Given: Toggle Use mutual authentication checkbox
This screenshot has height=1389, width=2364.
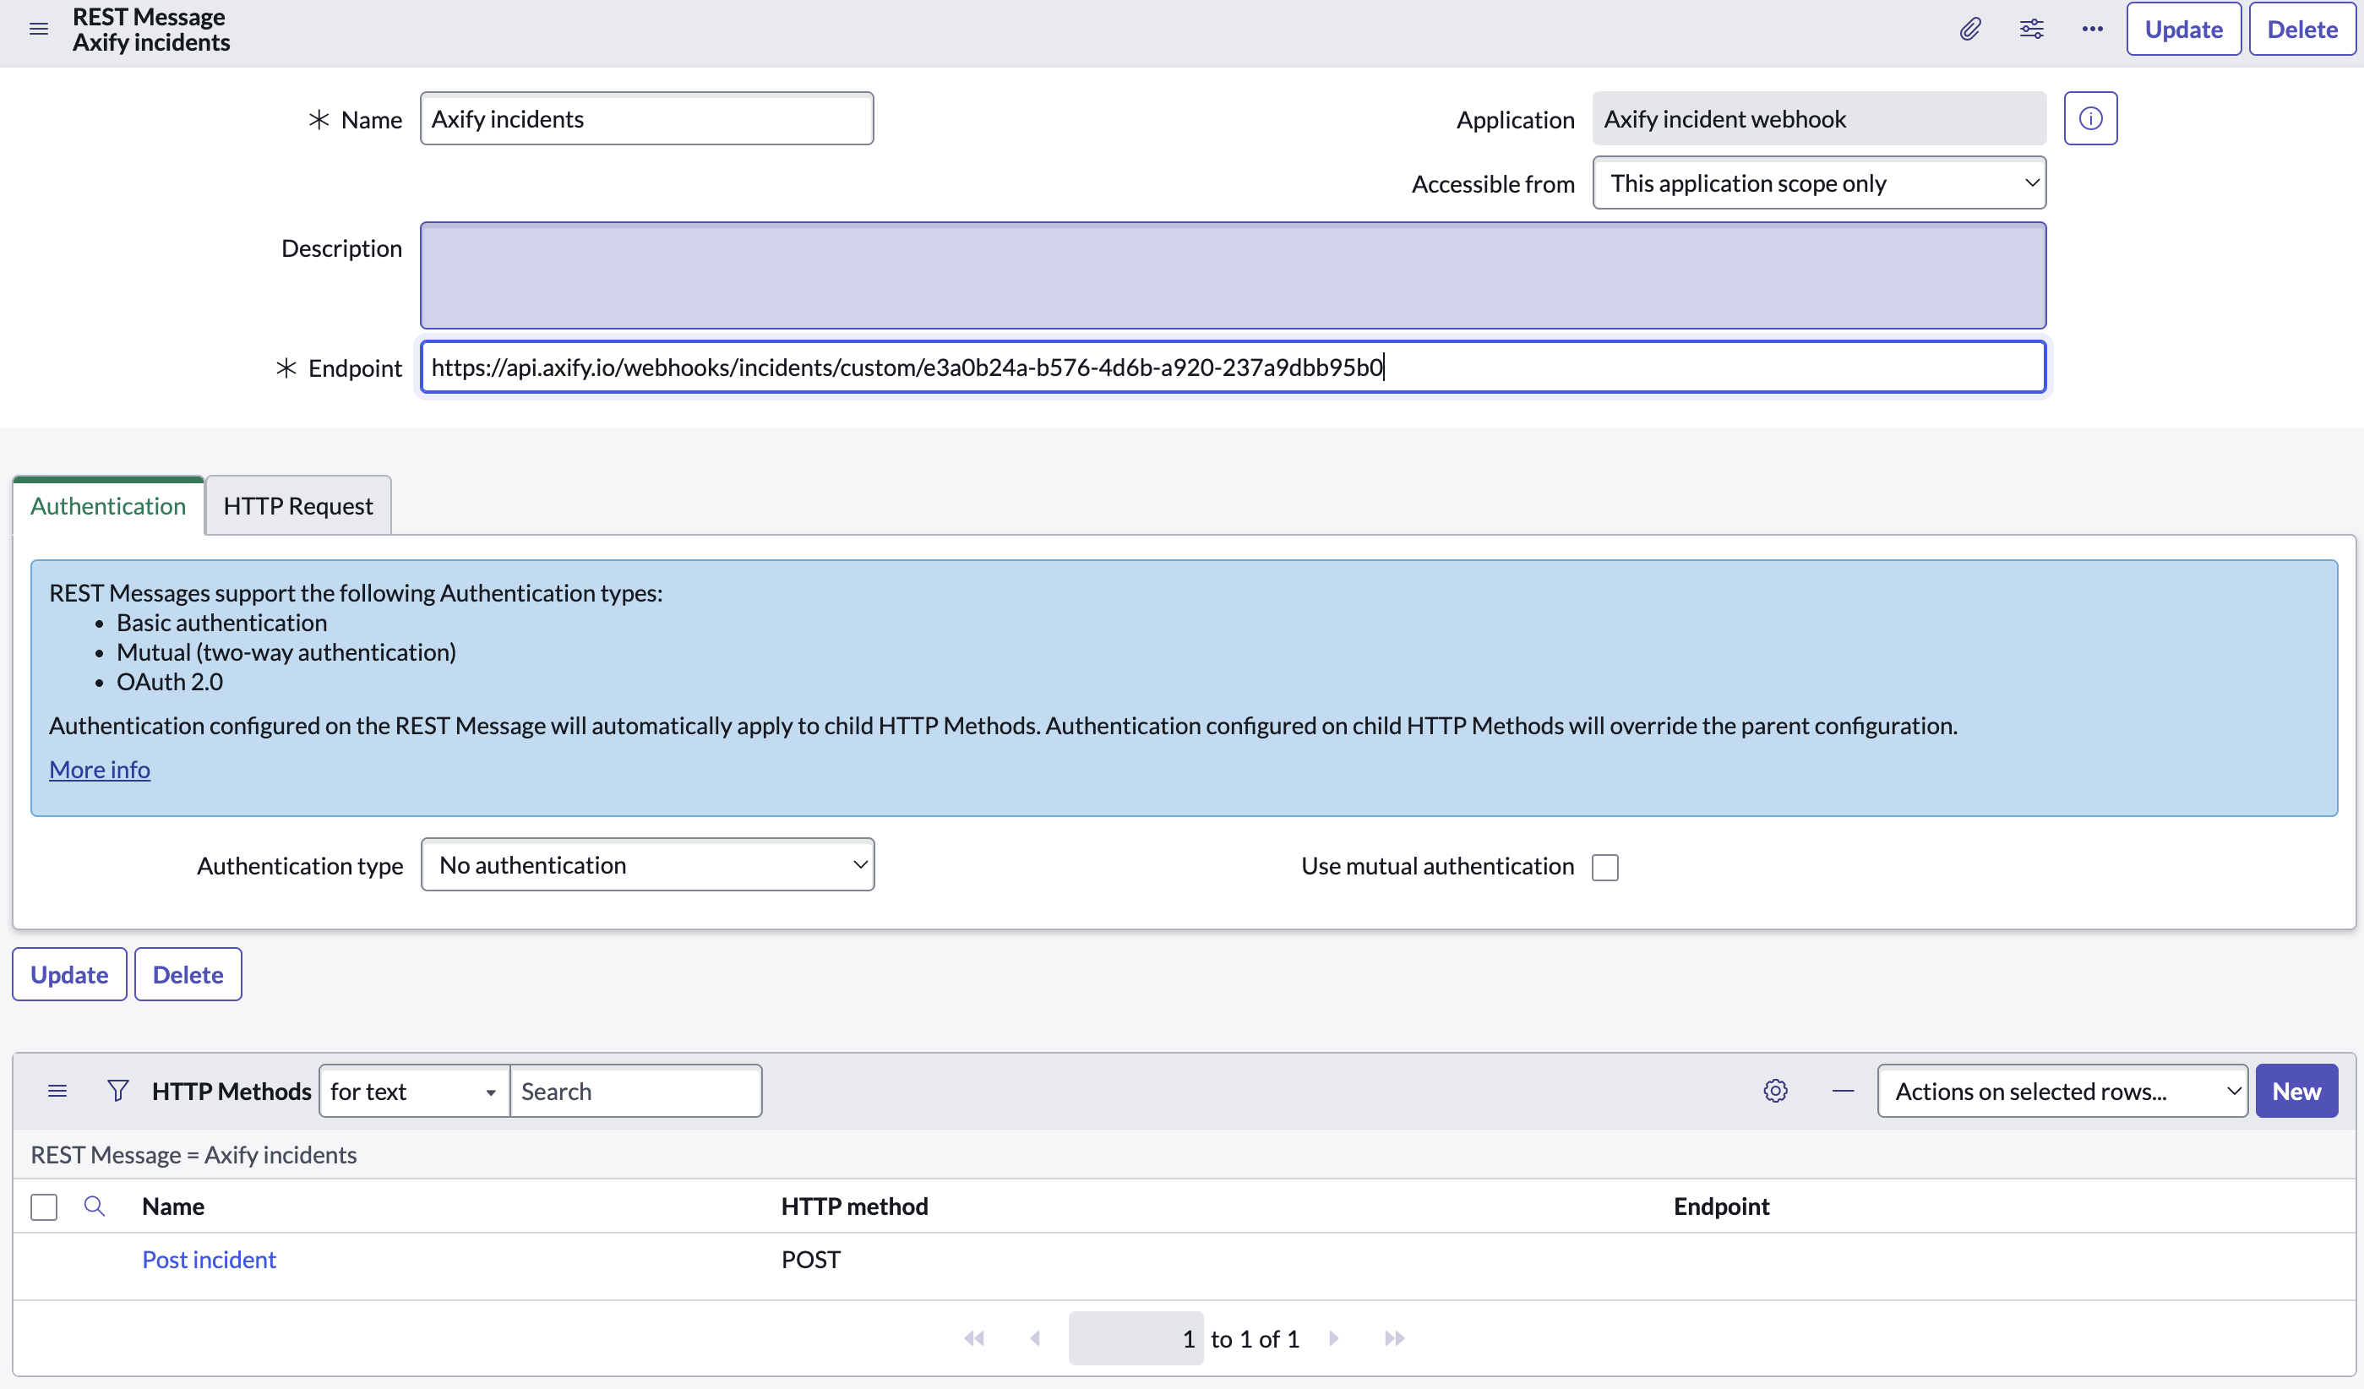Looking at the screenshot, I should point(1605,867).
